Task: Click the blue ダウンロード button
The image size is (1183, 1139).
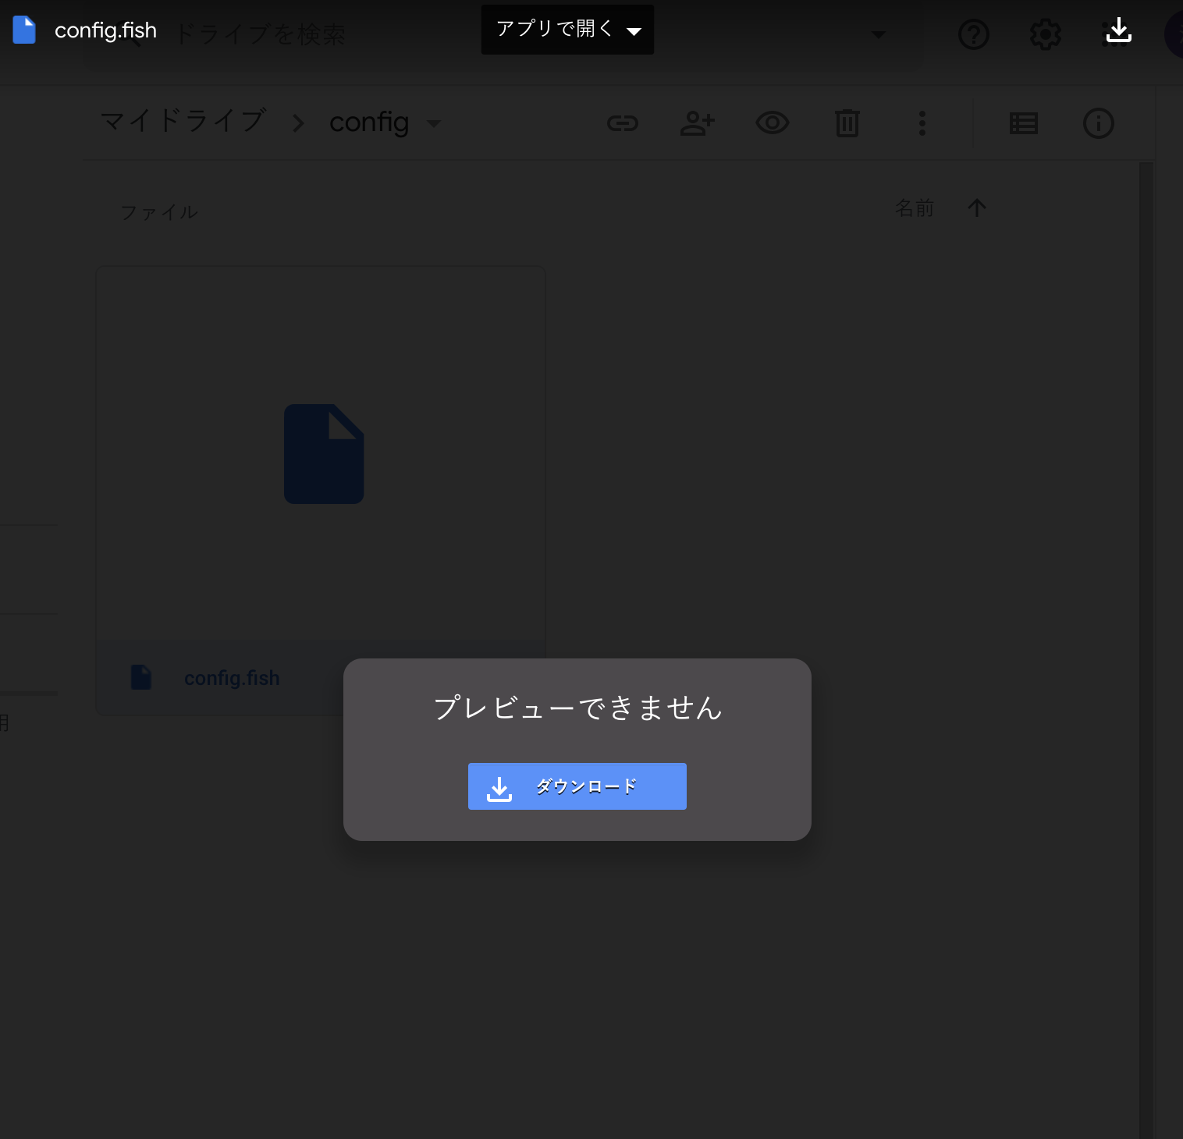Action: [x=577, y=786]
